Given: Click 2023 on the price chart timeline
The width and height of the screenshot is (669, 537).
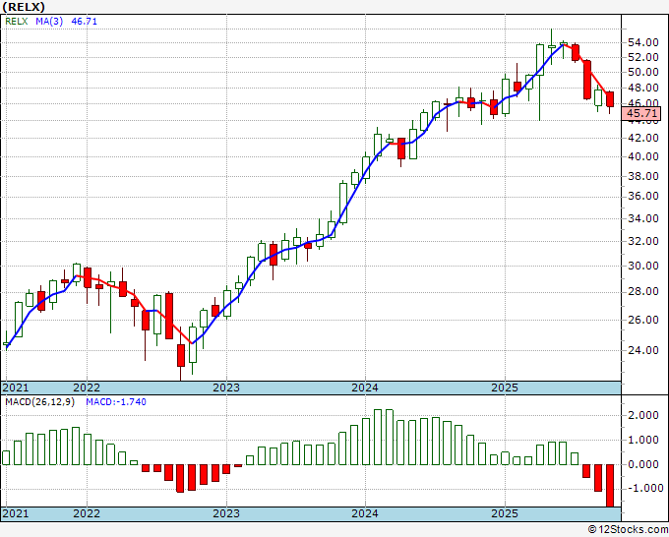Looking at the screenshot, I should [x=226, y=388].
